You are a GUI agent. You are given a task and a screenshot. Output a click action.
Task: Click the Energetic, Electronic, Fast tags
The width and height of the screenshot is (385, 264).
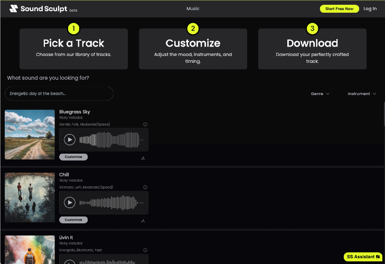click(80, 250)
